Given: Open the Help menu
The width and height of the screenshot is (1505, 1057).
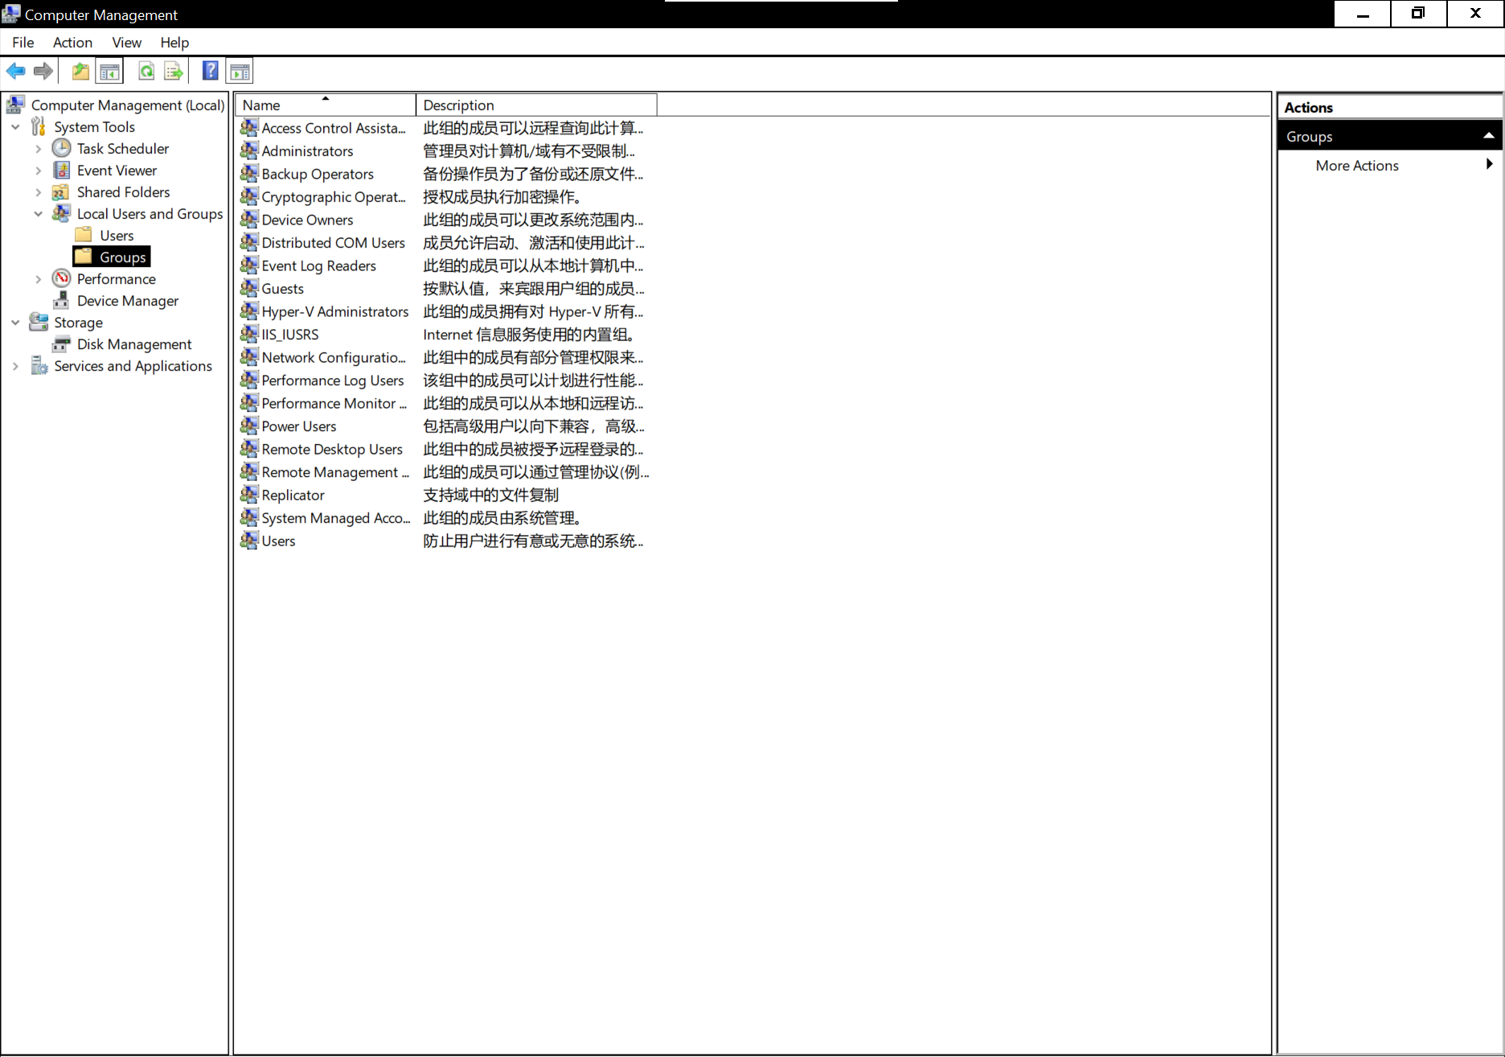Looking at the screenshot, I should [x=174, y=43].
